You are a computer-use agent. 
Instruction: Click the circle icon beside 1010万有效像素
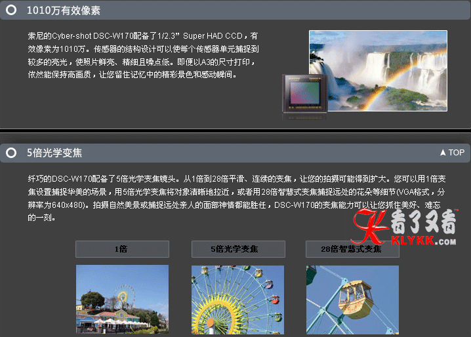tap(11, 10)
